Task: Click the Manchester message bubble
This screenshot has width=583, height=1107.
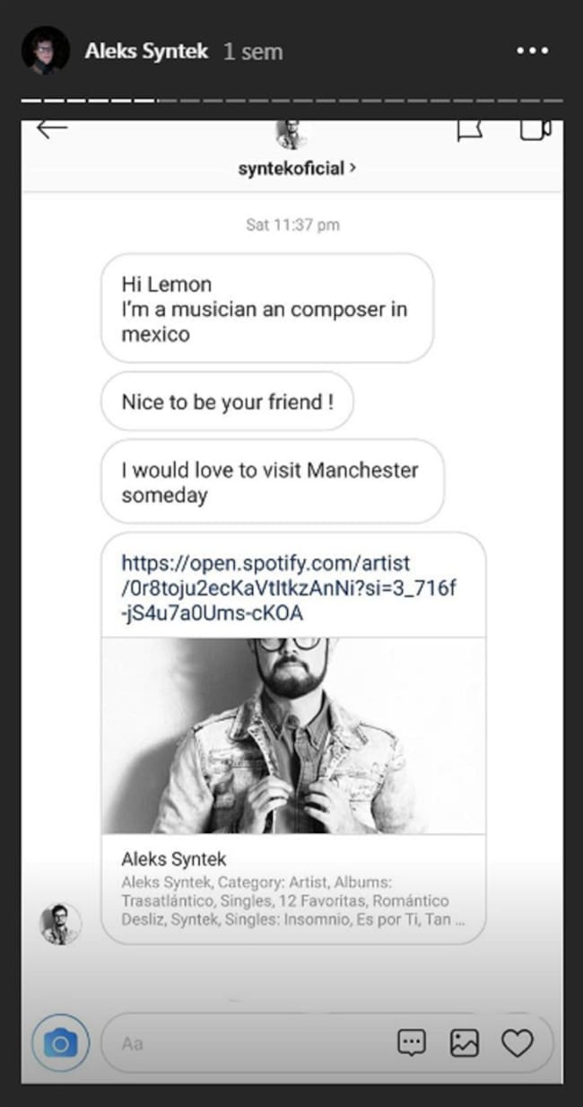Action: (271, 482)
